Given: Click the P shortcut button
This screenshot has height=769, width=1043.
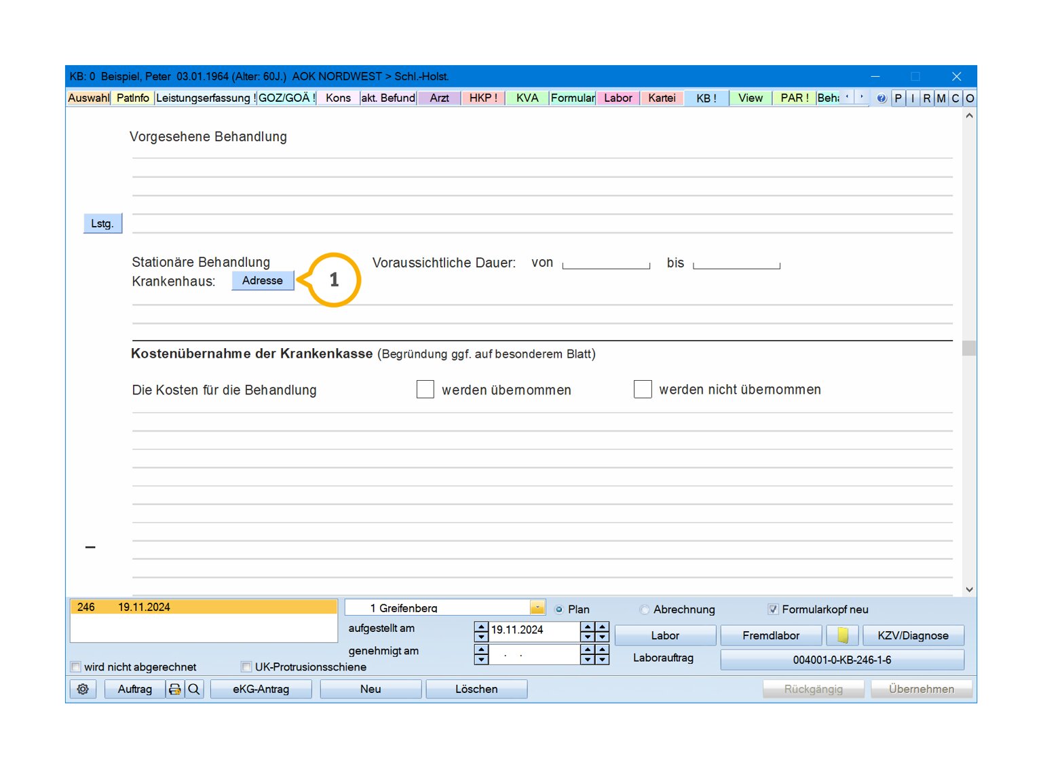Looking at the screenshot, I should pyautogui.click(x=898, y=98).
